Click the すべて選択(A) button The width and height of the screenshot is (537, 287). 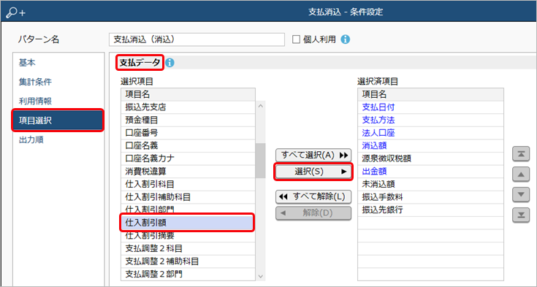(313, 155)
